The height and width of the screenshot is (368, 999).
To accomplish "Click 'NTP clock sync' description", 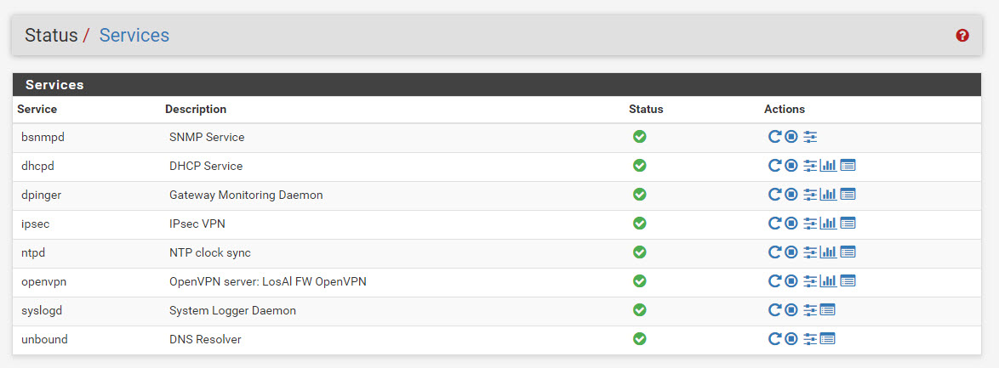I will 210,252.
